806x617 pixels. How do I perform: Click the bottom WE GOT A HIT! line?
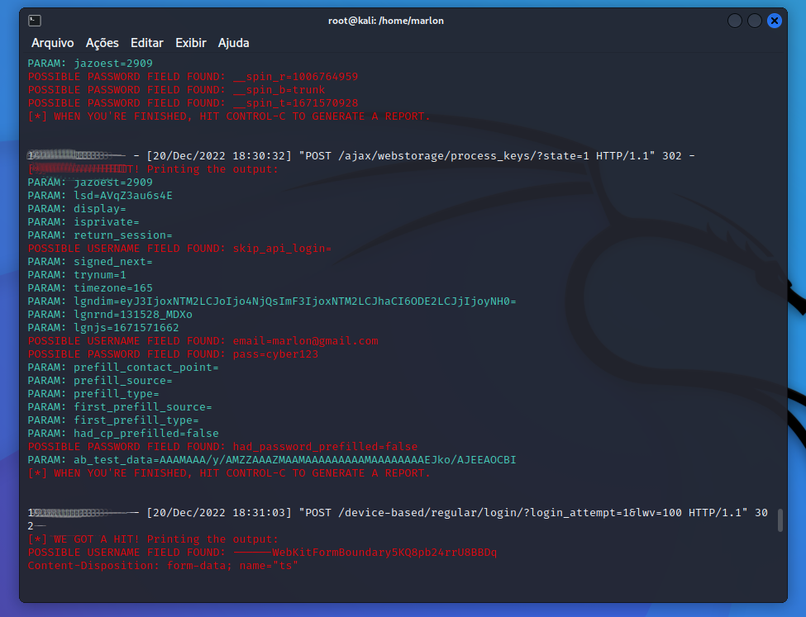point(153,539)
